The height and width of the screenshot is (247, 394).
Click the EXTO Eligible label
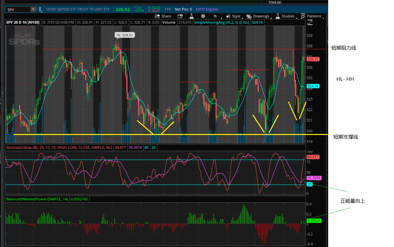coord(207,9)
